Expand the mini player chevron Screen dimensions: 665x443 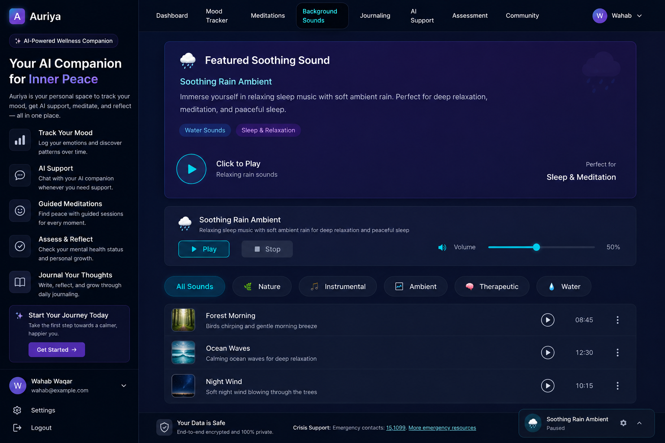pyautogui.click(x=639, y=423)
